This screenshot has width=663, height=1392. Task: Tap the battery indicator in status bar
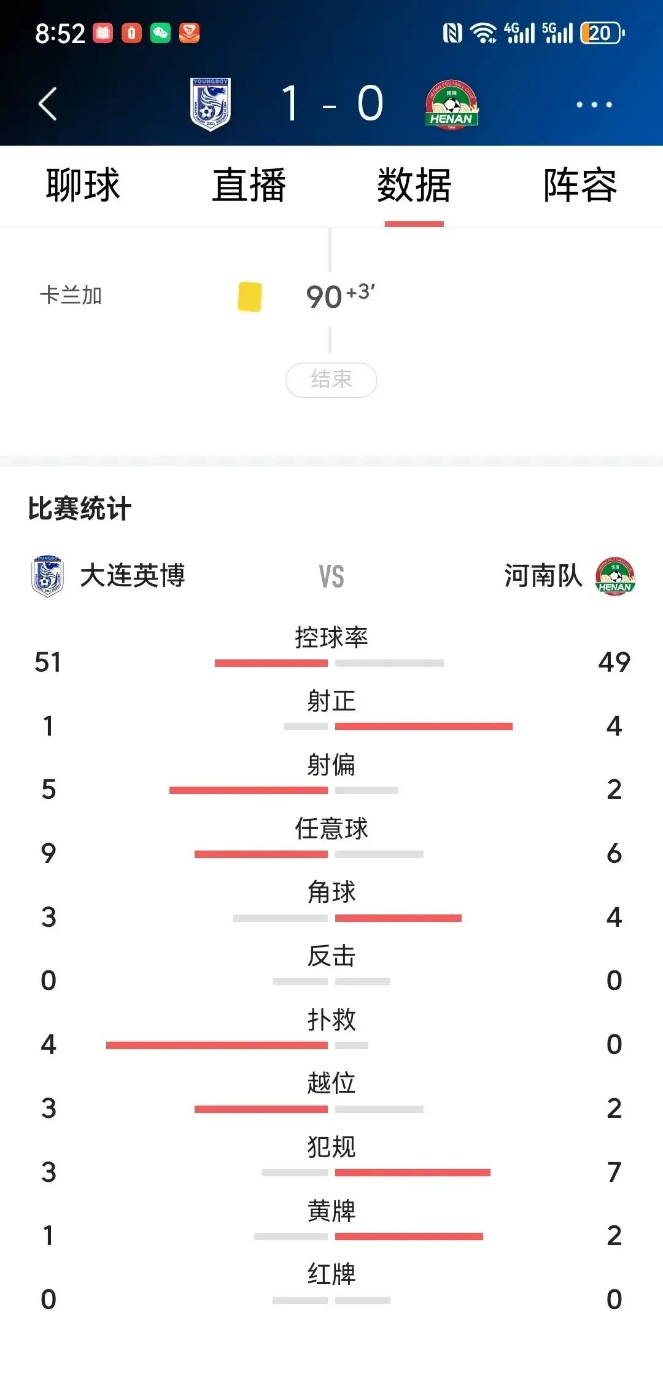(602, 33)
